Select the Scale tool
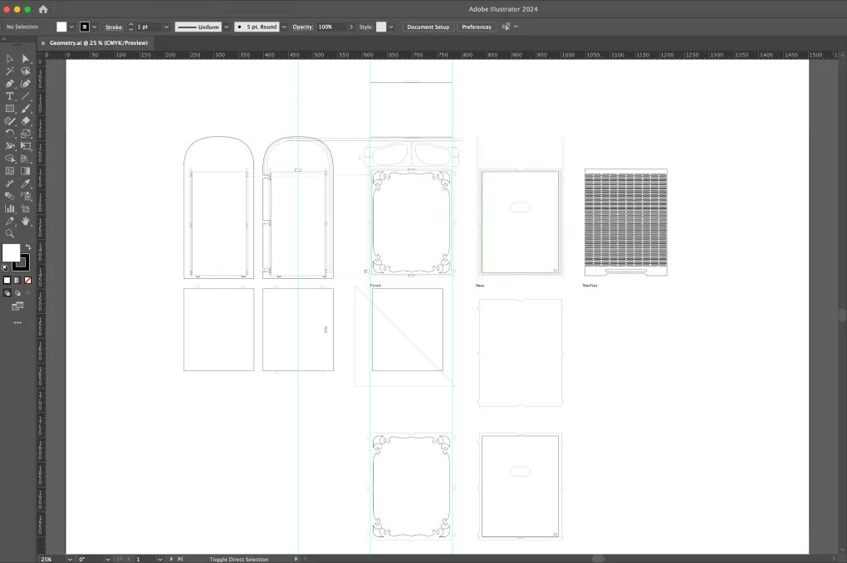Screen dimensions: 847x563 click(26, 134)
